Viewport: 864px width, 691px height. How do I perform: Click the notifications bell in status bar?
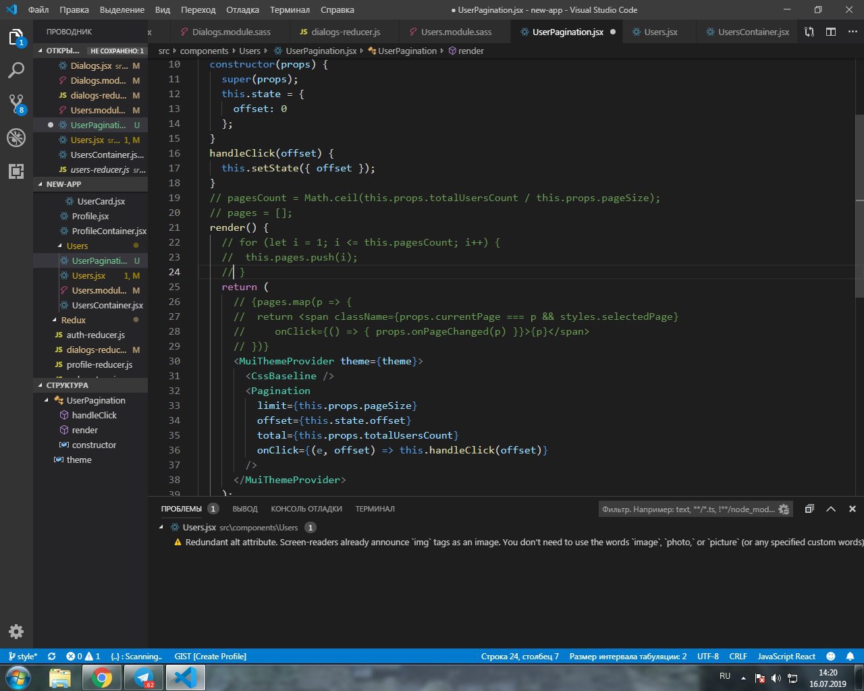point(850,657)
